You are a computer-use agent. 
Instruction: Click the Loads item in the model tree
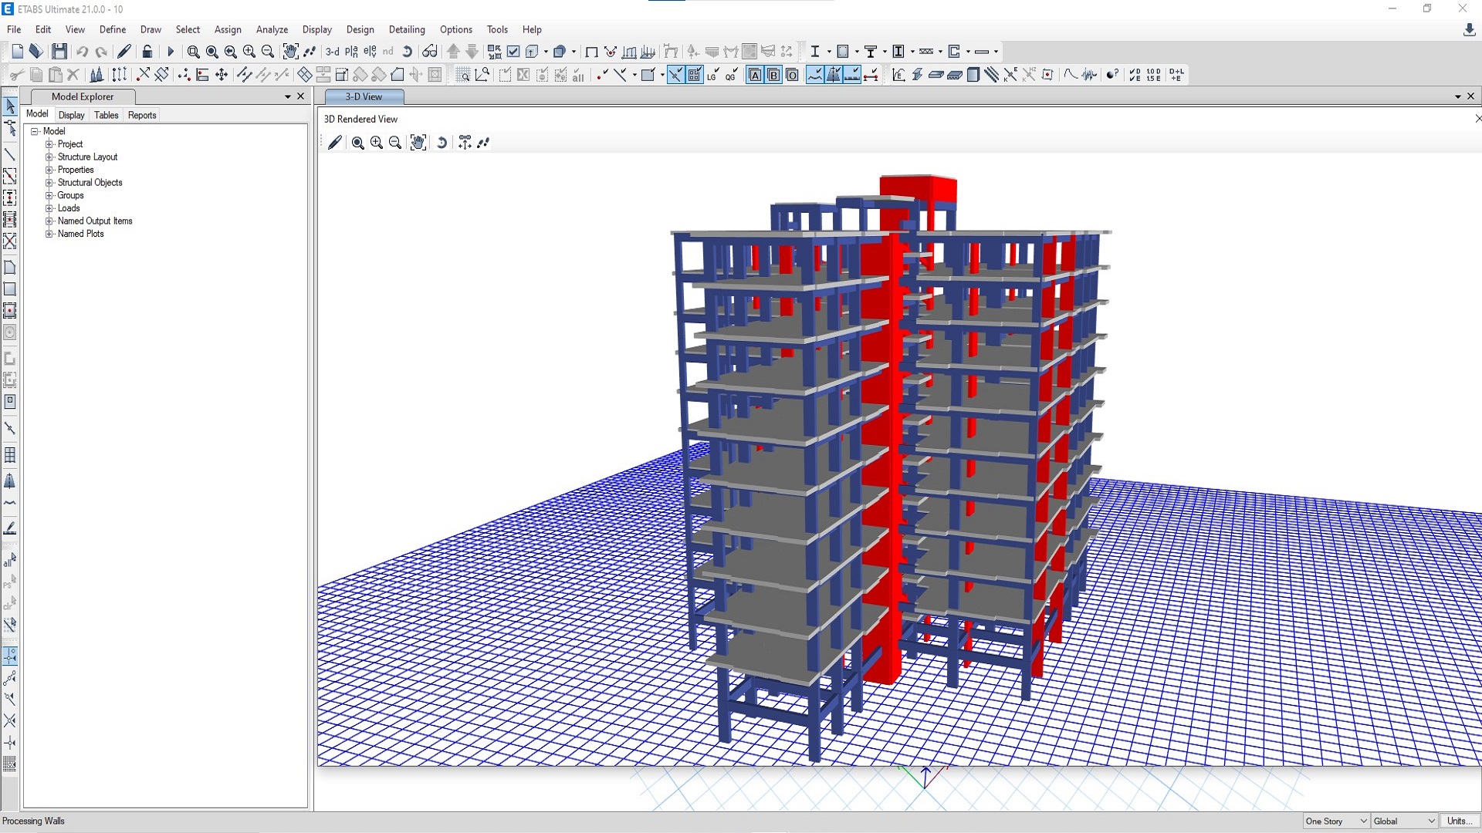(x=69, y=208)
